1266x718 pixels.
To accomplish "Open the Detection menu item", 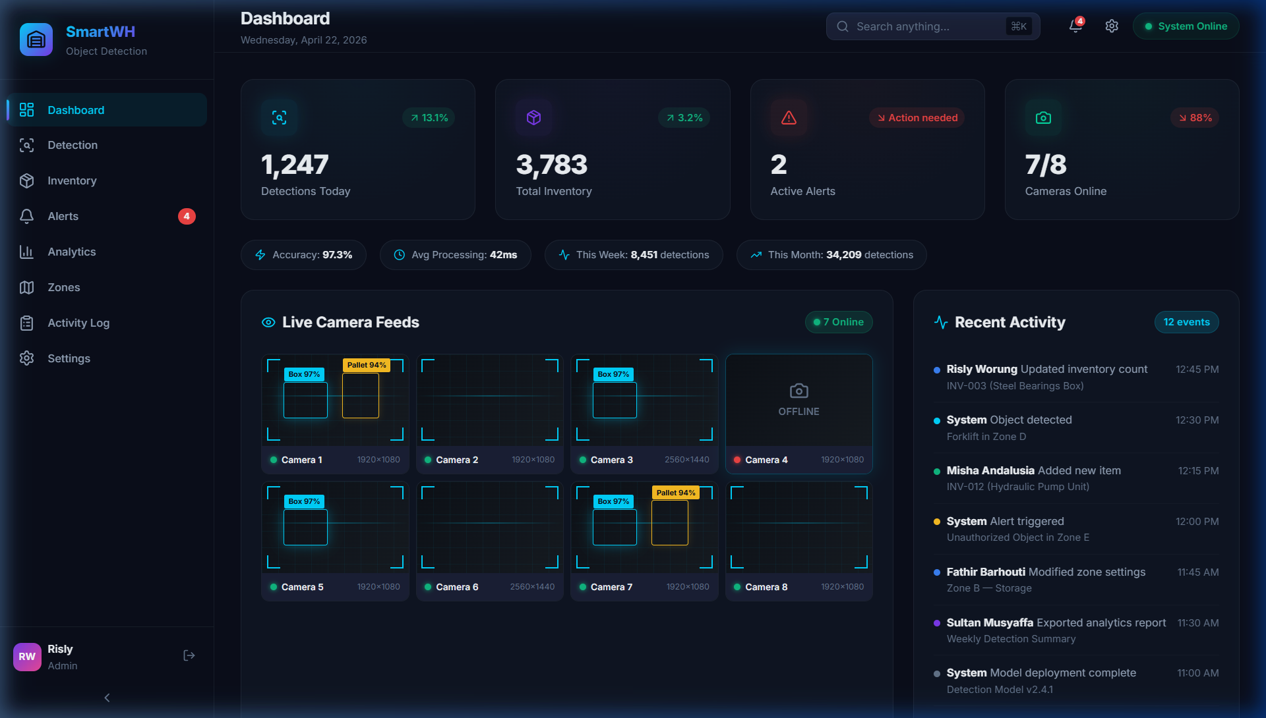I will click(73, 145).
